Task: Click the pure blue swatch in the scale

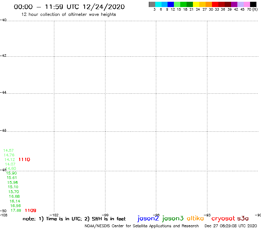Action: coord(171,4)
